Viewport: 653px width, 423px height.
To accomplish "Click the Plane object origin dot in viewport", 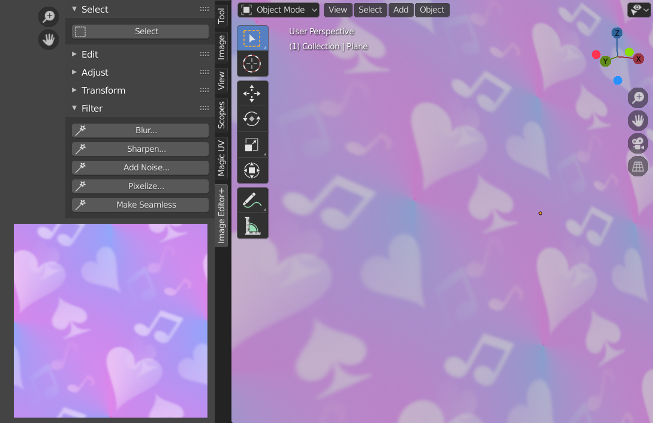I will 540,213.
